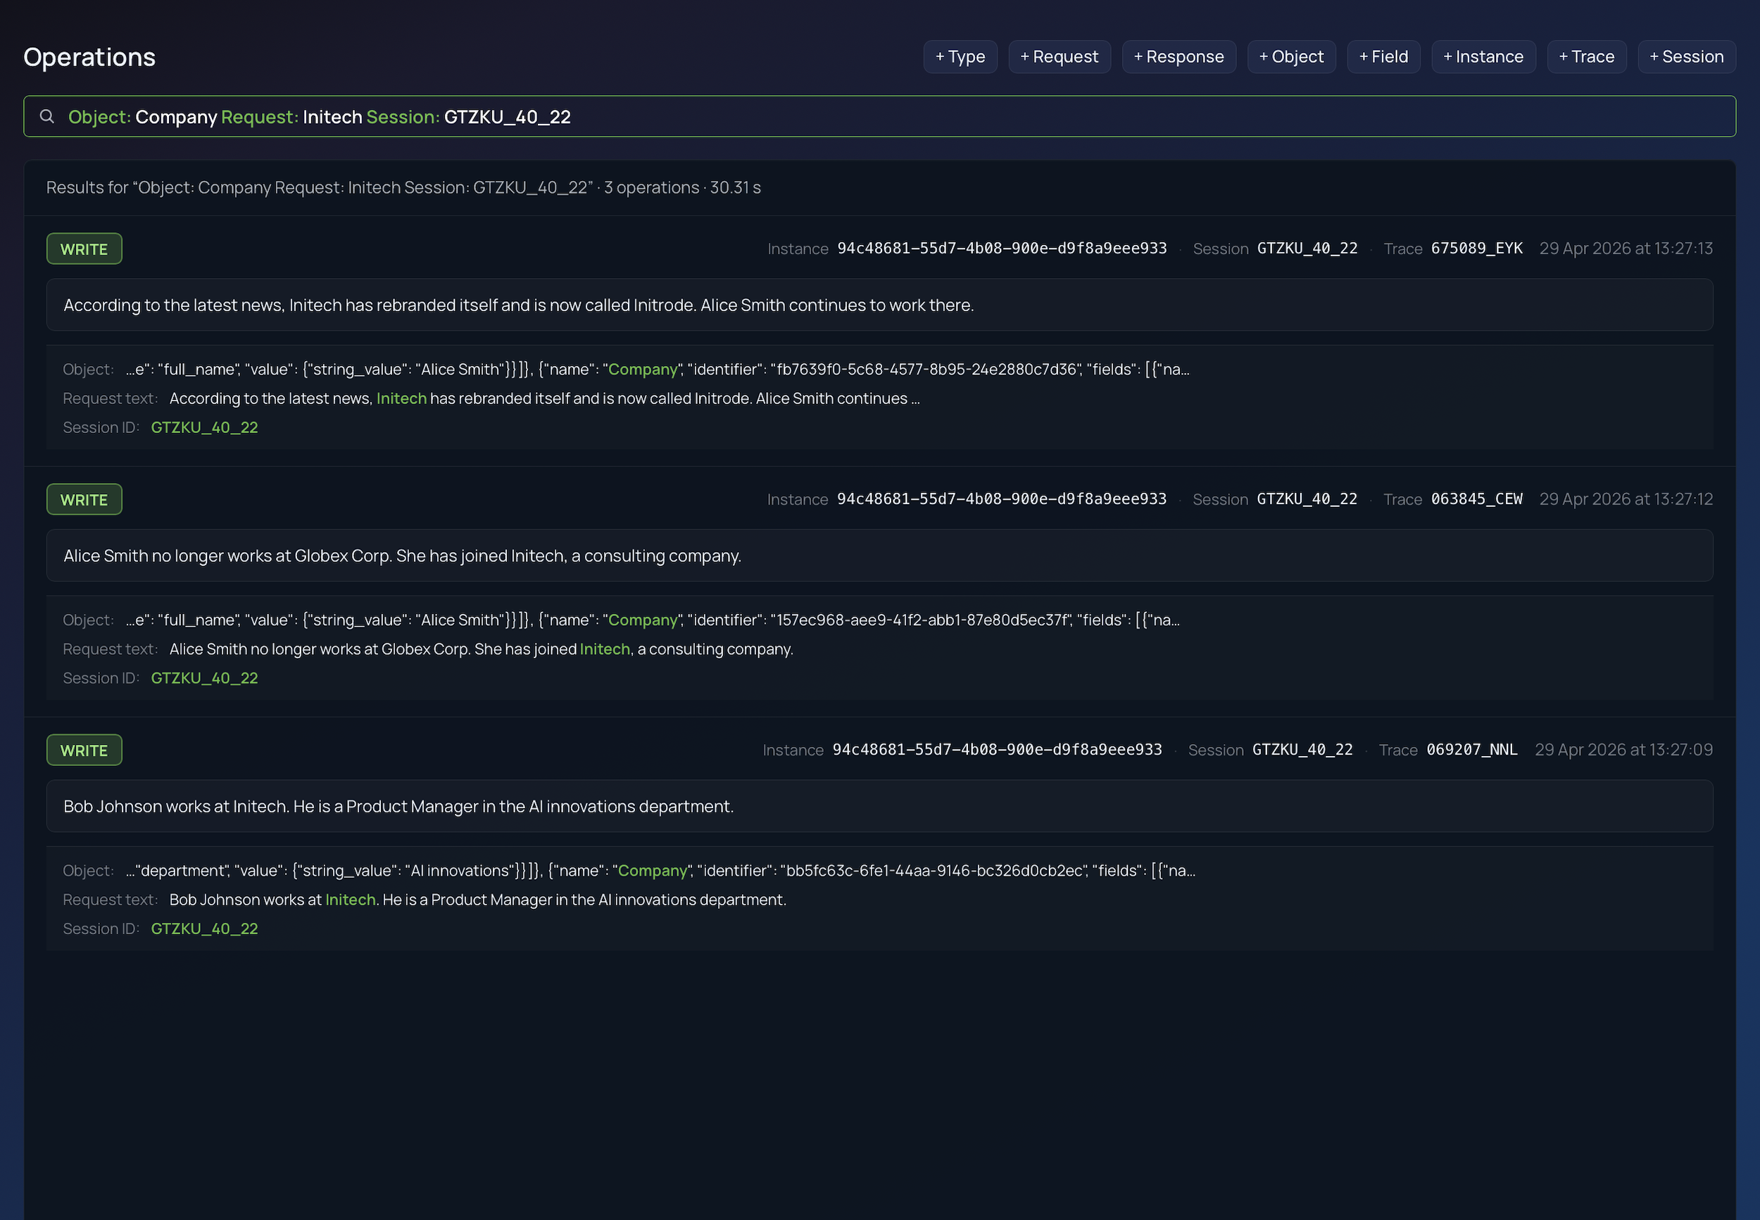Add an Instance filter

[x=1483, y=56]
